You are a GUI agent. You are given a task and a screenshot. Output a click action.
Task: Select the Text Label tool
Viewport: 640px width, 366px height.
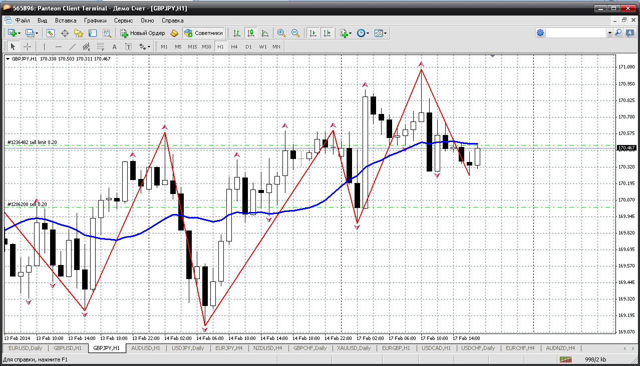[128, 46]
